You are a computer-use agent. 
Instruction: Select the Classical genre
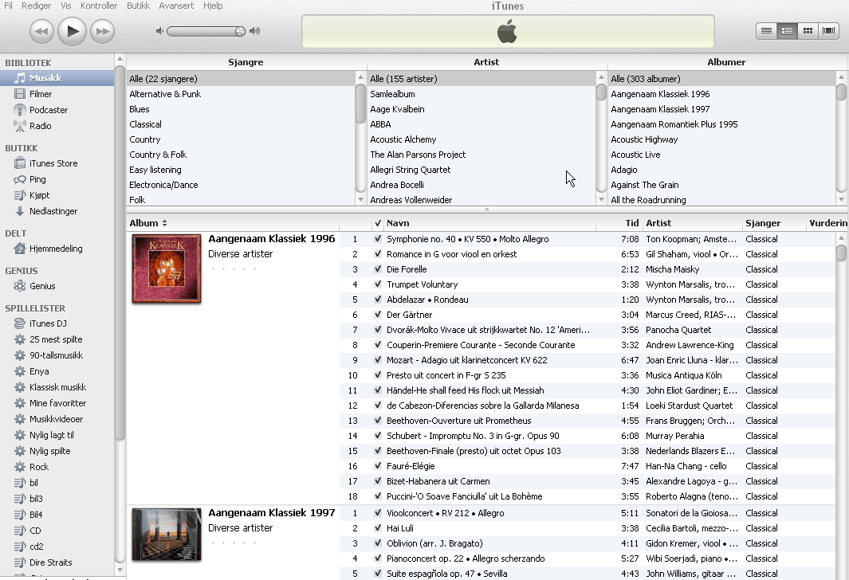[241, 124]
